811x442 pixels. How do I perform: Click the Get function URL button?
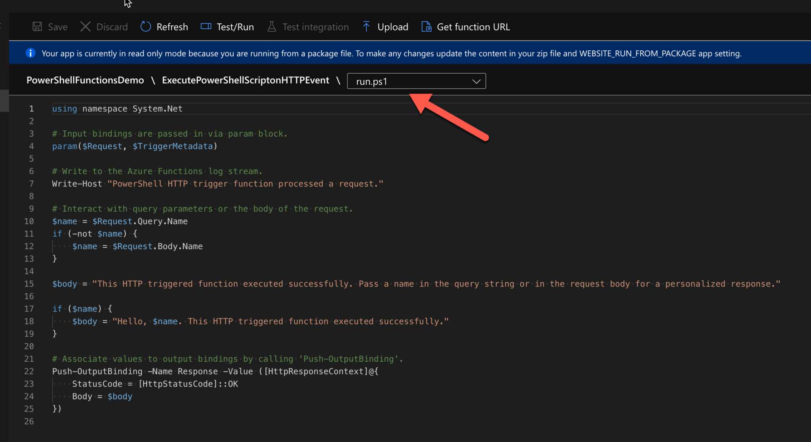click(x=465, y=27)
